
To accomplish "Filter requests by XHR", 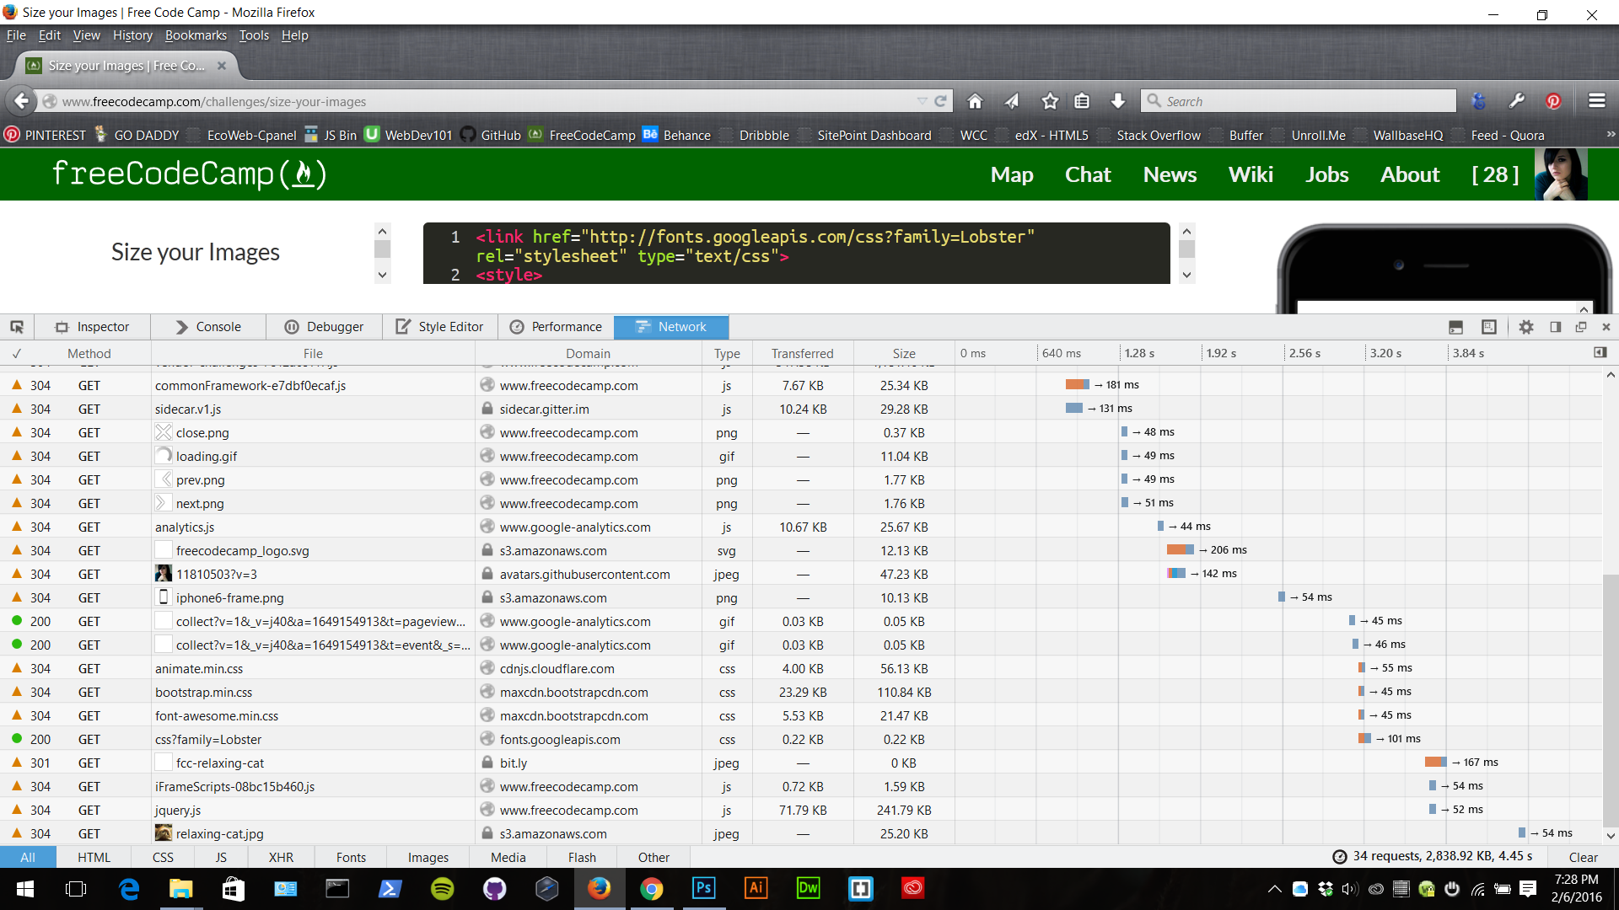I will coord(281,857).
